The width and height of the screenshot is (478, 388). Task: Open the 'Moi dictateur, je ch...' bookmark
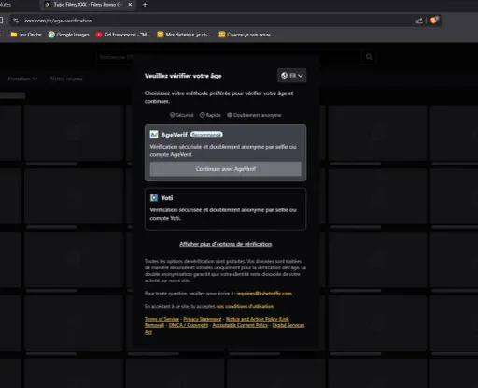click(x=184, y=35)
